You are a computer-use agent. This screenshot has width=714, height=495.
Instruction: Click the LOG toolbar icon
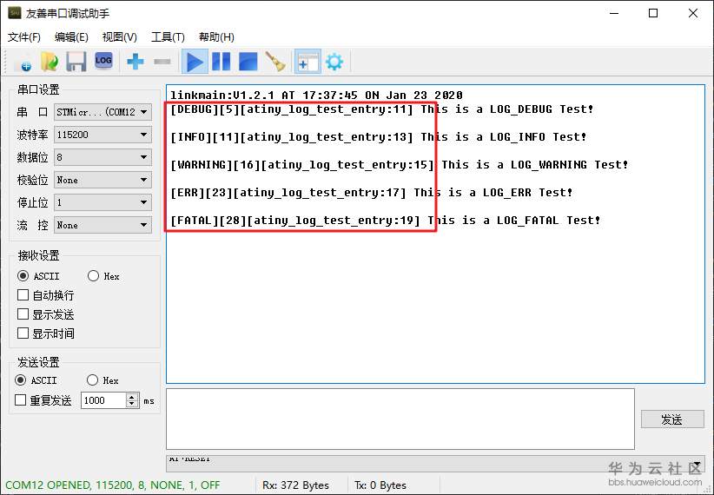pyautogui.click(x=104, y=61)
